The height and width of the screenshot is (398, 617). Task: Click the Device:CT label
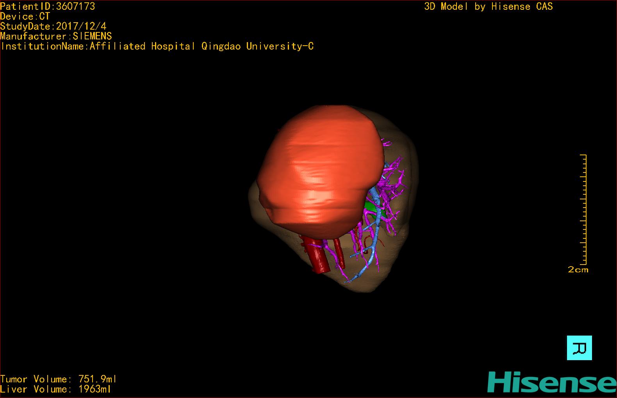25,16
